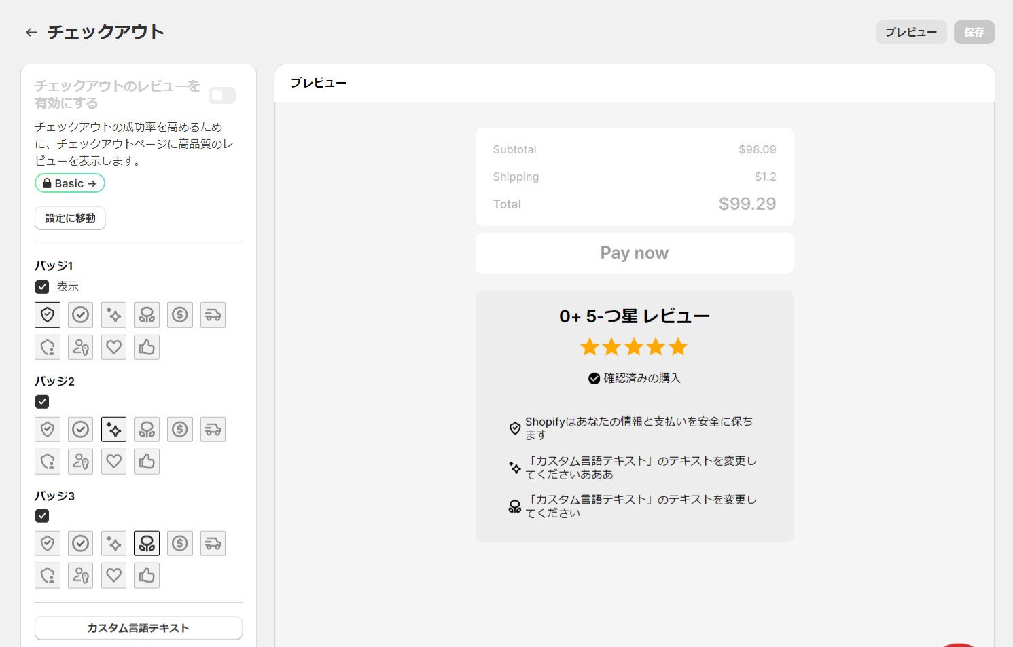This screenshot has height=647, width=1013.
Task: Select heart icon for バッジ3
Action: click(113, 576)
